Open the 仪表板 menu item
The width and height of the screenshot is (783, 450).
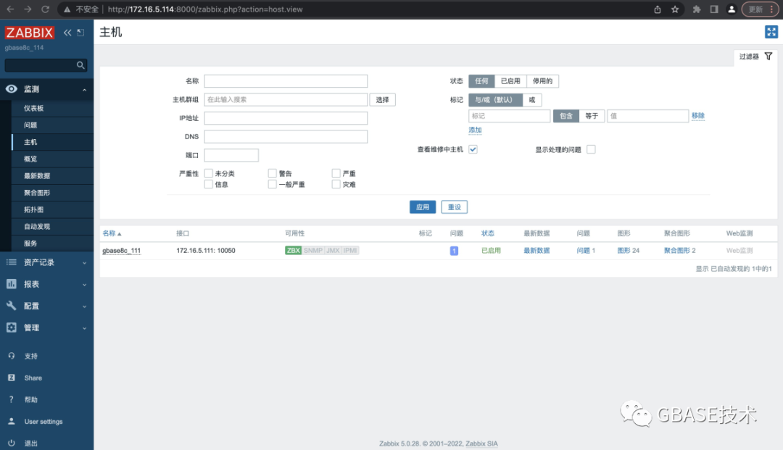click(x=52, y=108)
